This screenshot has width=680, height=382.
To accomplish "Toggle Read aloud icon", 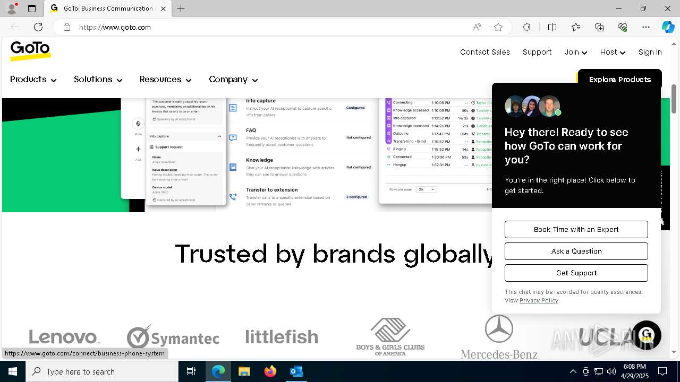I will click(477, 27).
